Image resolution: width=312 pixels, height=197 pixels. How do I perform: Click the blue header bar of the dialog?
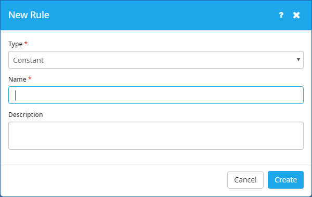(156, 15)
